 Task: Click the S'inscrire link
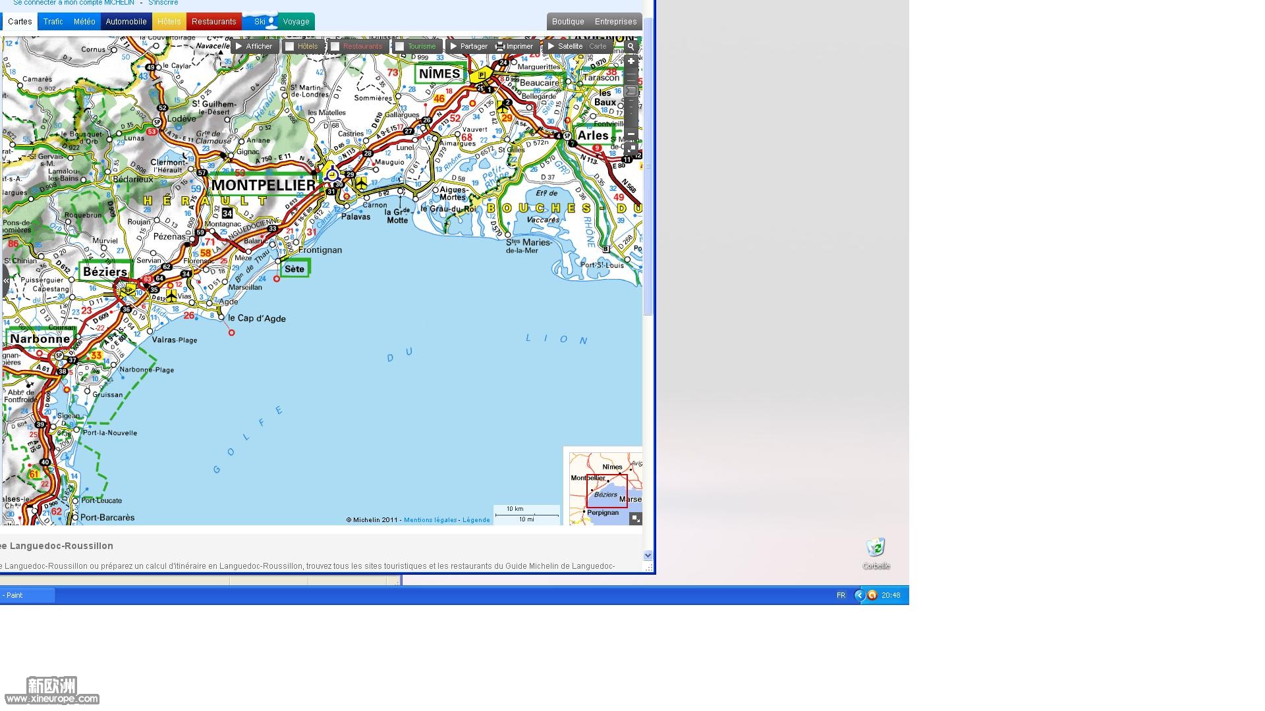coord(163,3)
